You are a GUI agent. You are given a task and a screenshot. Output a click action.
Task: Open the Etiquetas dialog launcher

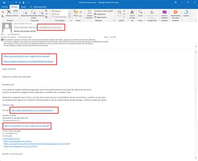114,20
